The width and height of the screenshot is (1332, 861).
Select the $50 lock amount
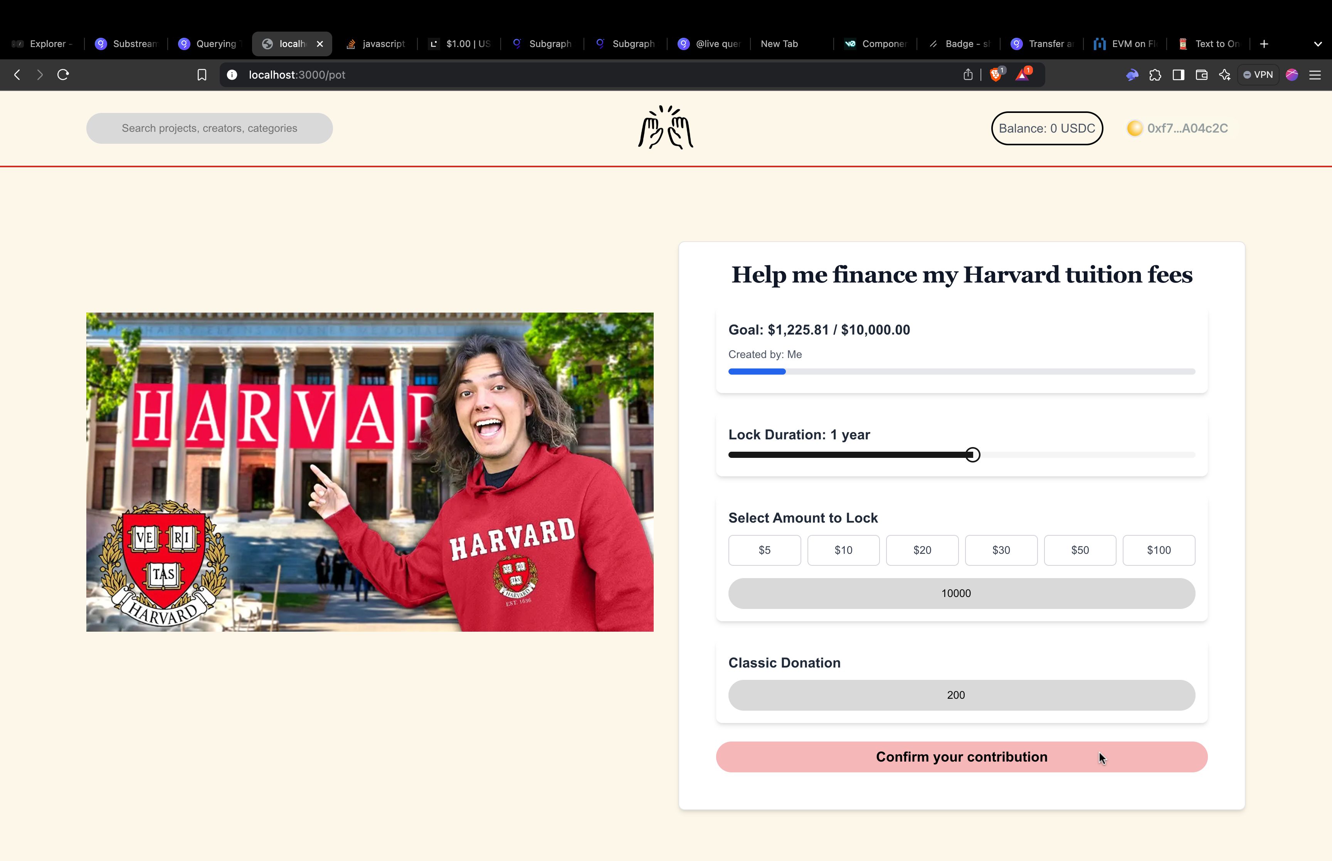click(x=1080, y=550)
